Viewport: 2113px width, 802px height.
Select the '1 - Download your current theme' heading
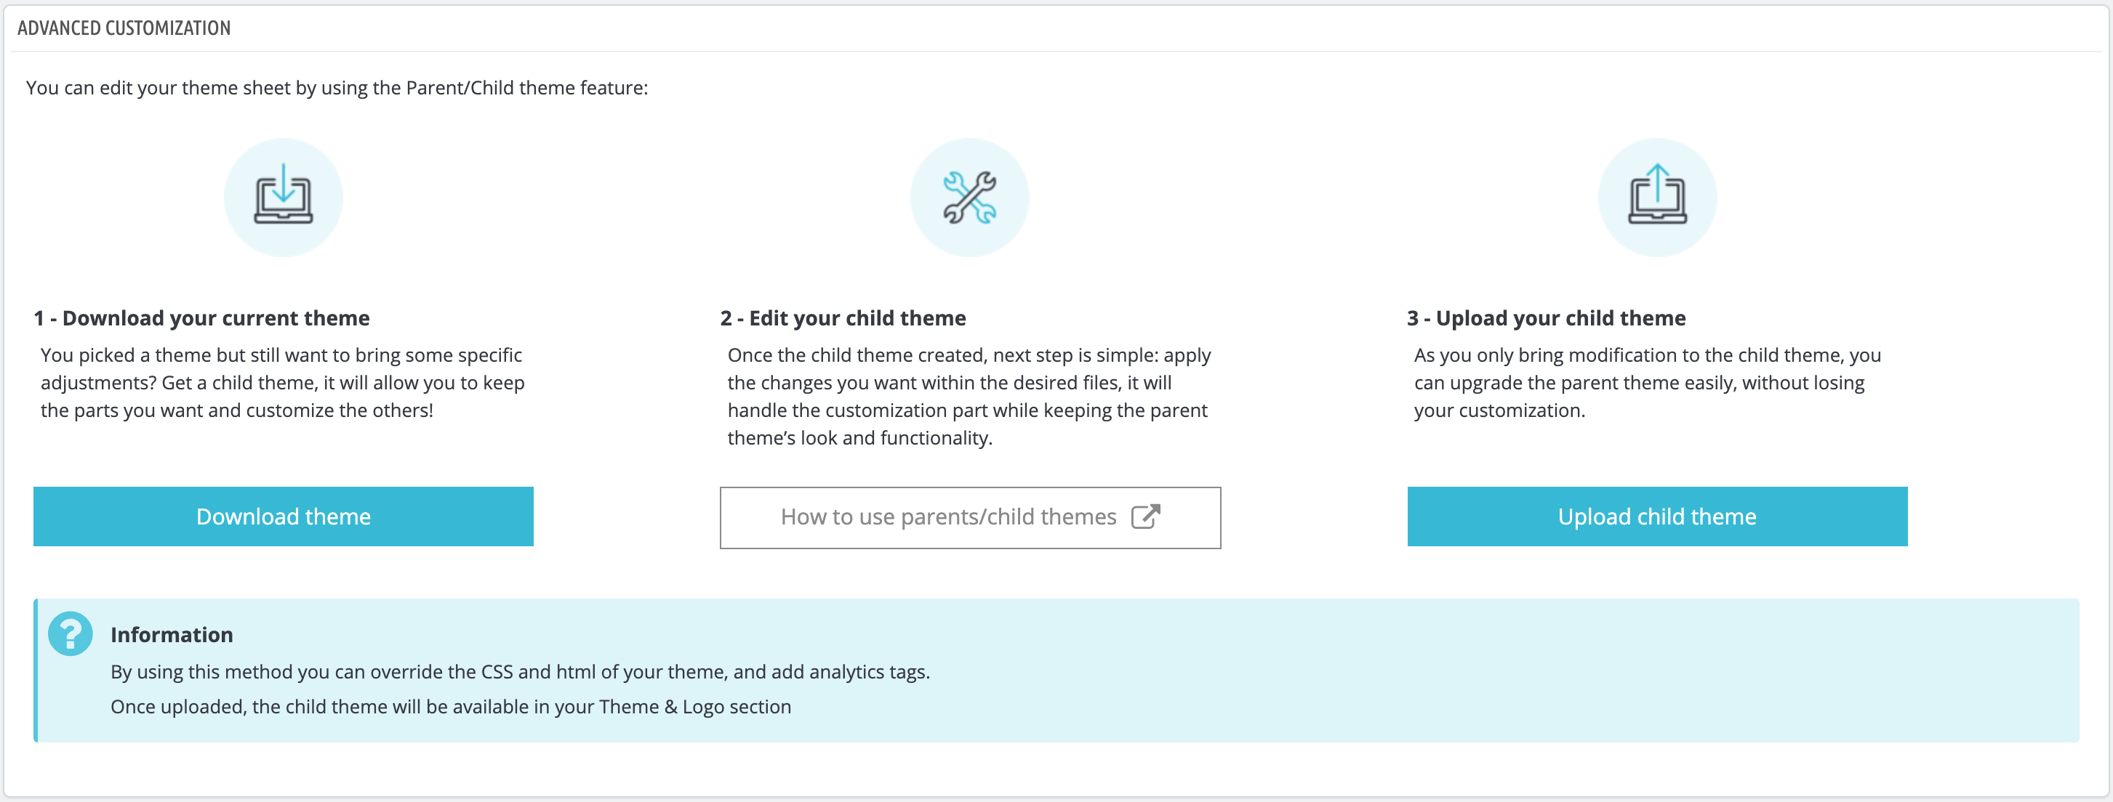coord(202,318)
